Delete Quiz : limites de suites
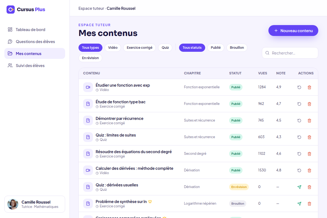 pyautogui.click(x=309, y=137)
